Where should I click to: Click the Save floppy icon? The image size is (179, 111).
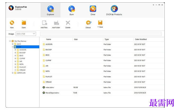(x=100, y=23)
